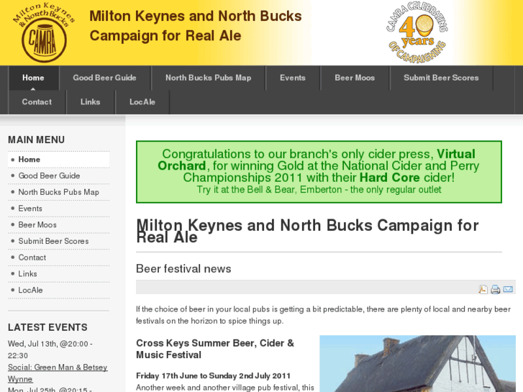Open North Bucks Pubs Map top tab
Image resolution: width=523 pixels, height=392 pixels.
[x=209, y=78]
